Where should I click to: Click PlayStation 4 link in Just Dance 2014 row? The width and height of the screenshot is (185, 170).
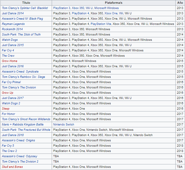[x=80, y=13]
